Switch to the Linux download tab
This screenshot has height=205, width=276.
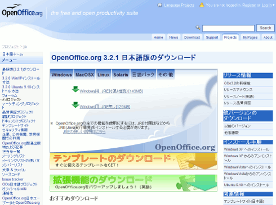104,75
